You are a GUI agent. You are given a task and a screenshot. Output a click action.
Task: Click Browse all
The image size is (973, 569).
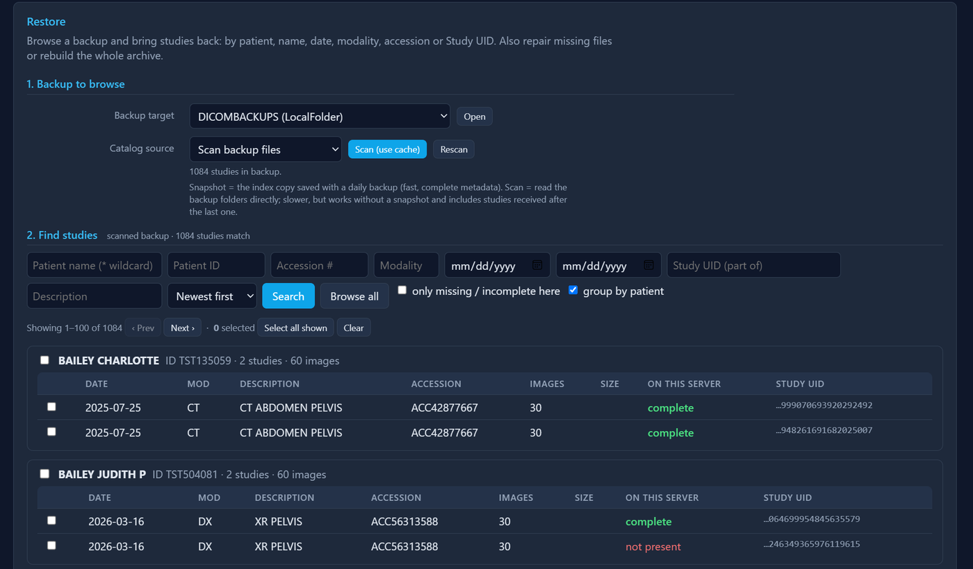354,296
